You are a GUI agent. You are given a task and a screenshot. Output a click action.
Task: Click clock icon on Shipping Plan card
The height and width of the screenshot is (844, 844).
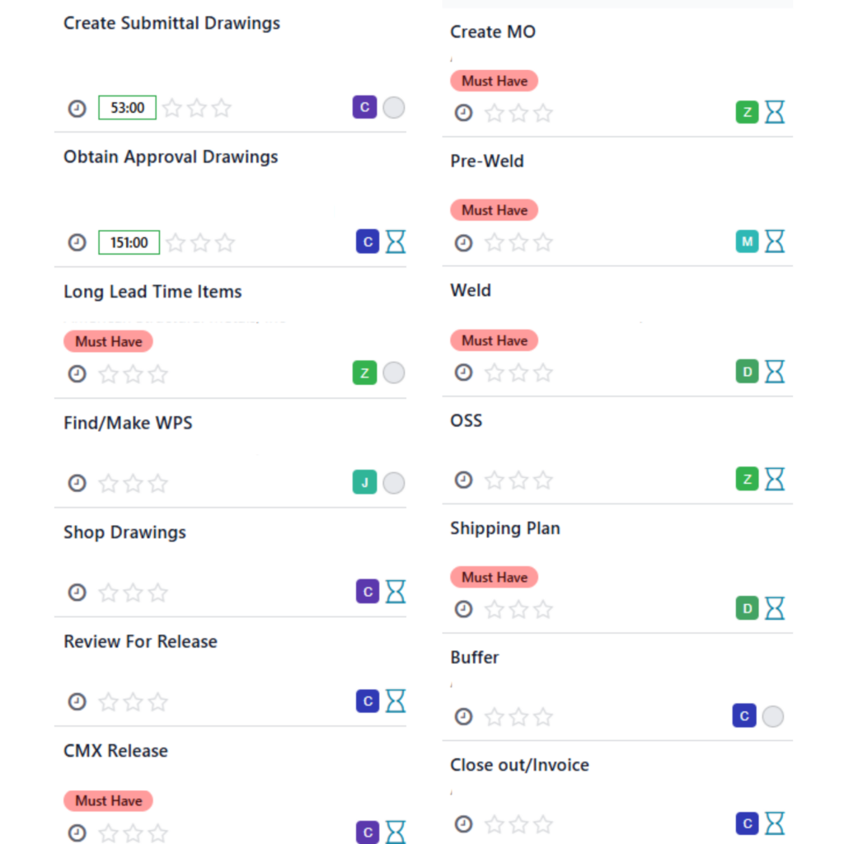[463, 609]
